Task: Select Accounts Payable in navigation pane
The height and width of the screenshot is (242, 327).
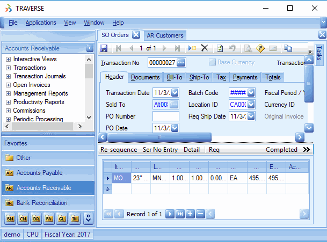Action: tap(48, 173)
